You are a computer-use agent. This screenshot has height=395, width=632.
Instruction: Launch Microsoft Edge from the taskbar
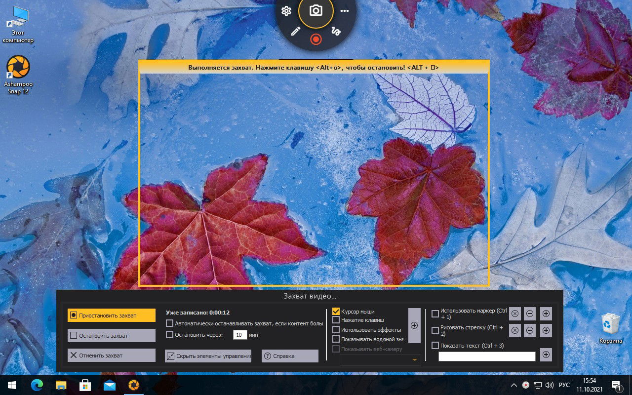point(37,385)
